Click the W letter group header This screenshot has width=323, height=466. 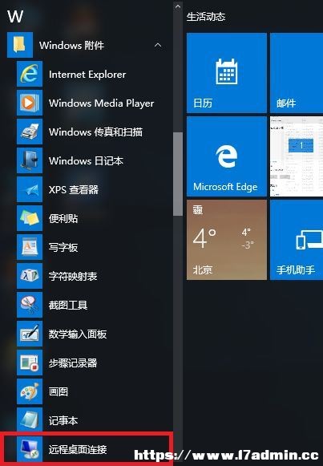15,16
